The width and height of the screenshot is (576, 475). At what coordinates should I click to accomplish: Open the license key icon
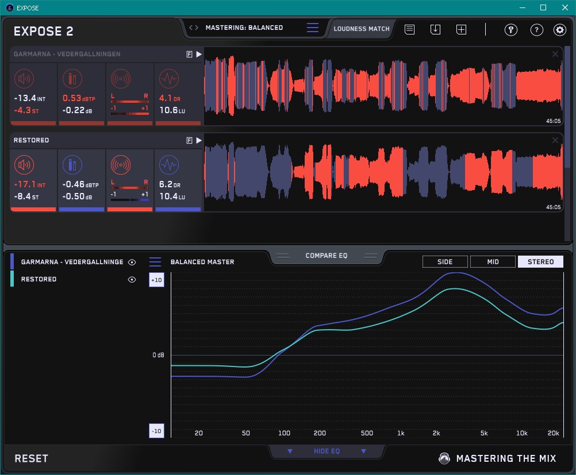(510, 30)
